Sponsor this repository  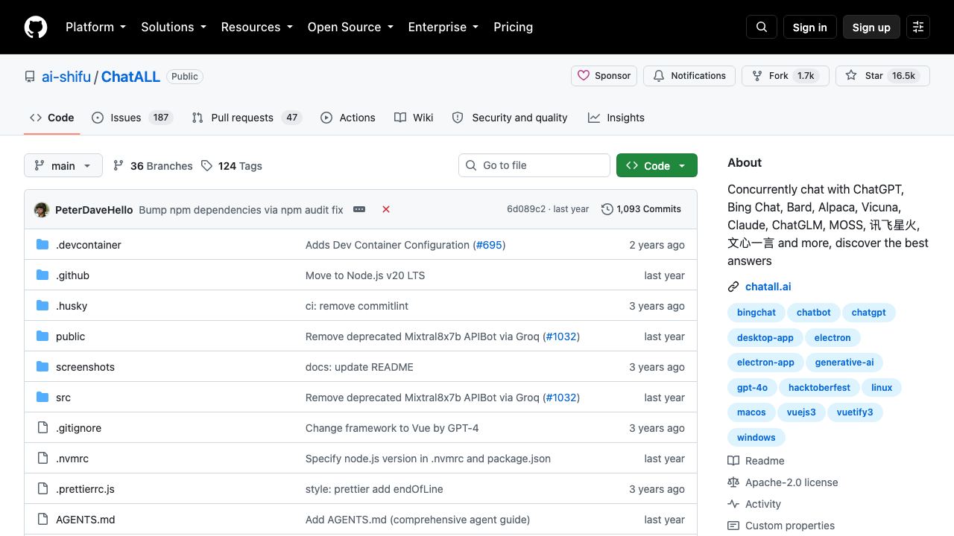pyautogui.click(x=604, y=76)
